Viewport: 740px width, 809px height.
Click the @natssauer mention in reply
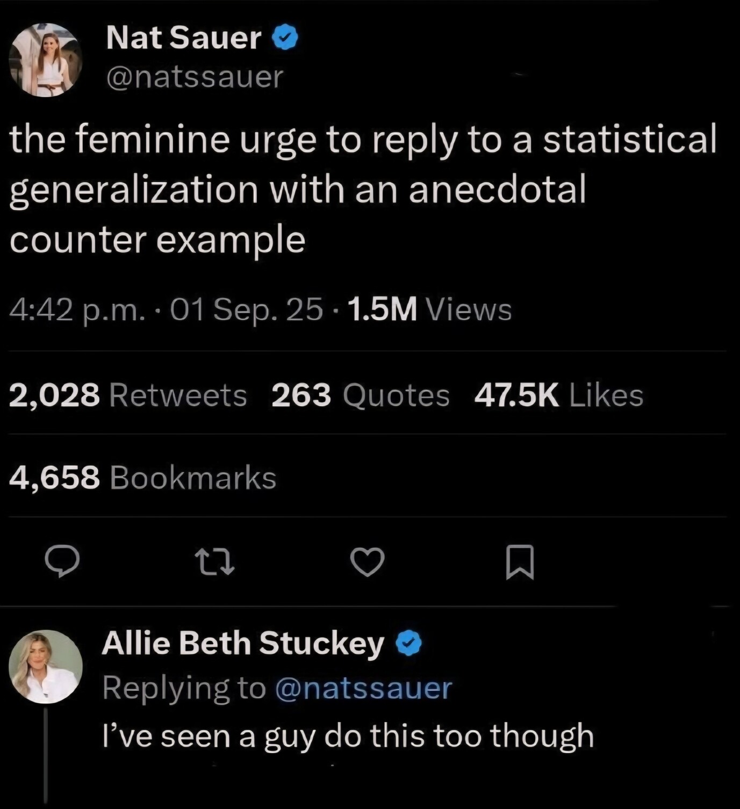coord(363,688)
